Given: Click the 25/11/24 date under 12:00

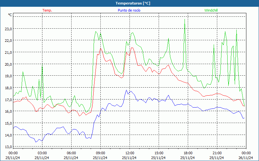Looking at the screenshot, I should (x=129, y=158).
